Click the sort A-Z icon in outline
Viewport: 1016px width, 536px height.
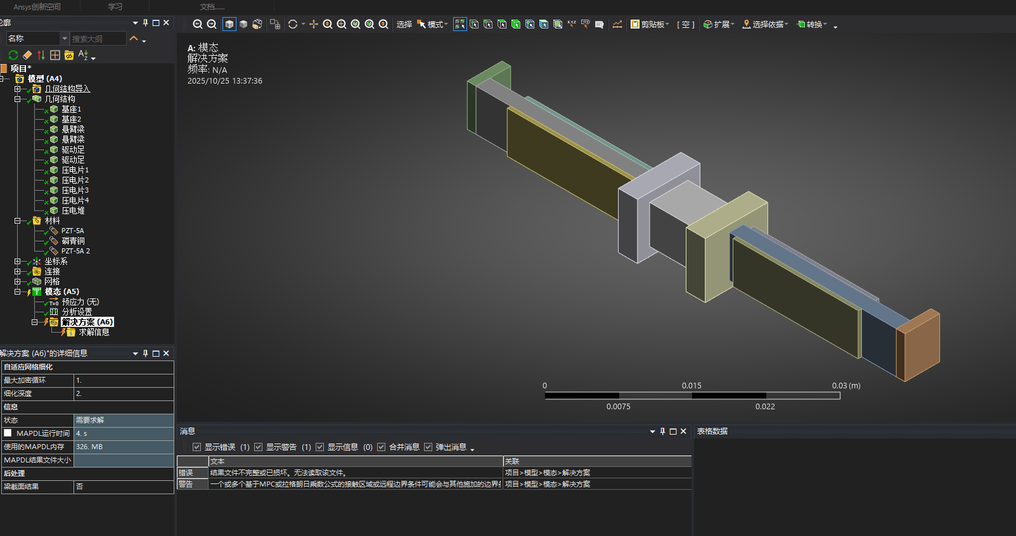point(83,55)
